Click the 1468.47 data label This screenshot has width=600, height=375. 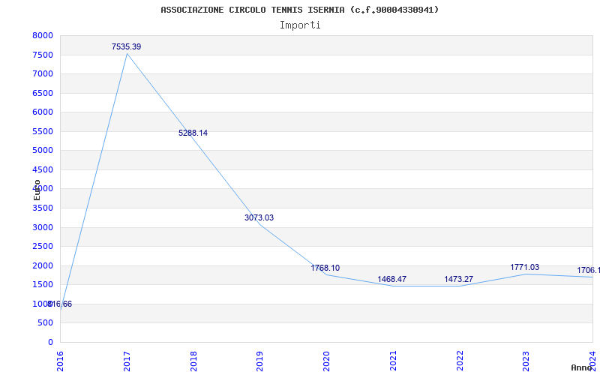391,279
